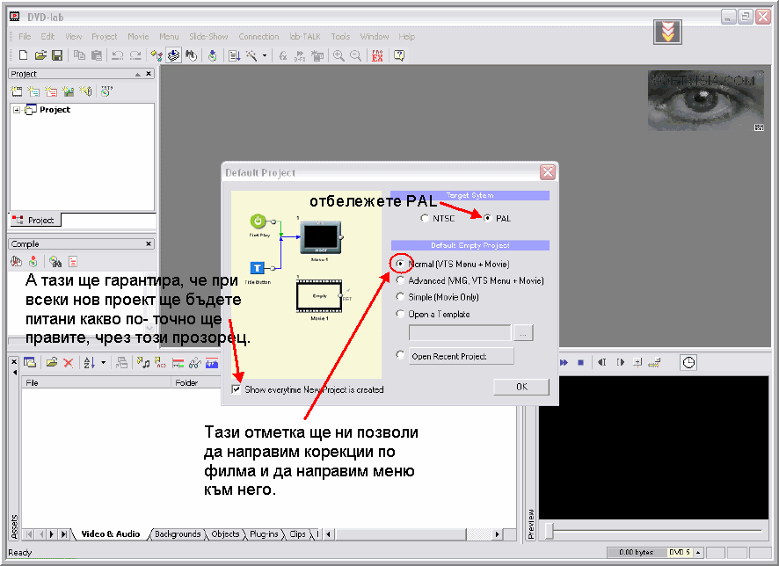Click the preview position slider
Viewport: 779px width, 566px height.
point(549,531)
